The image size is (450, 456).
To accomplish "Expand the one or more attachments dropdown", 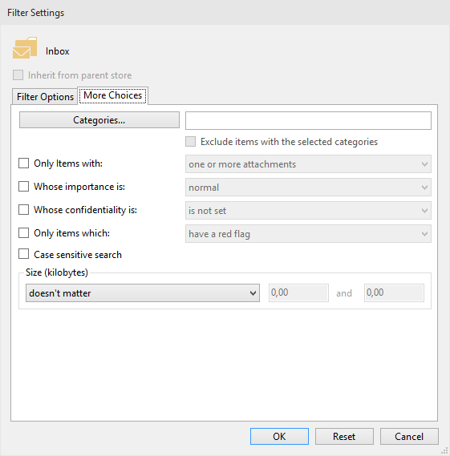I will [308, 164].
